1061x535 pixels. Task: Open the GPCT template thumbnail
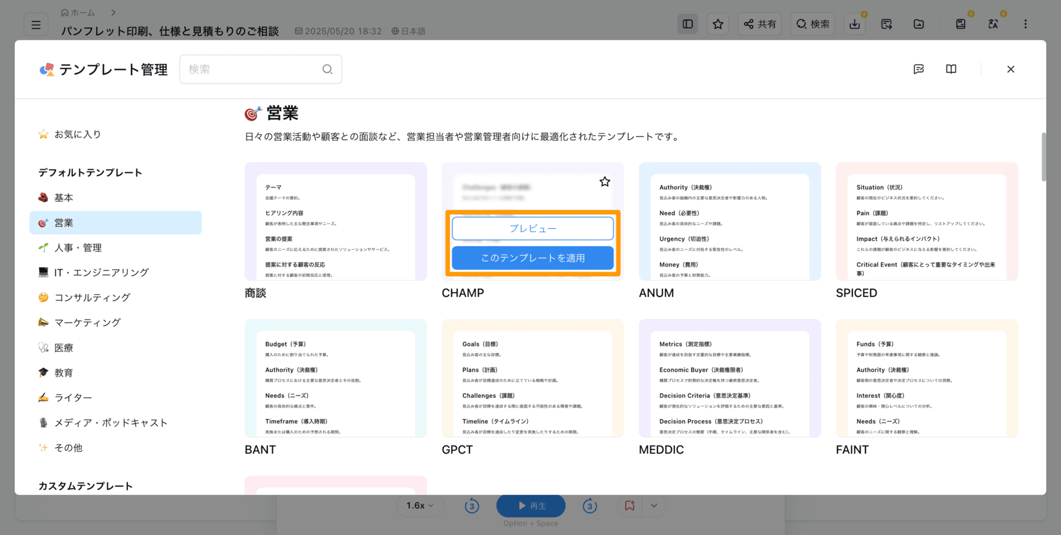(x=532, y=378)
